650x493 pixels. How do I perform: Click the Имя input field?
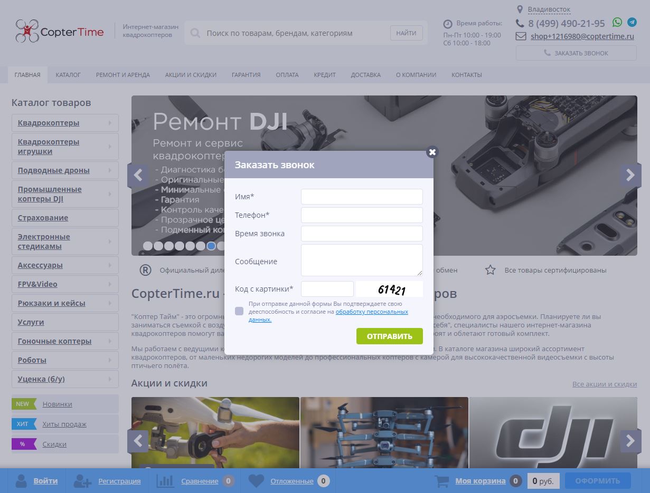[362, 197]
